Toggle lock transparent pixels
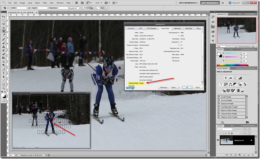The width and height of the screenshot is (260, 159). [x=223, y=133]
